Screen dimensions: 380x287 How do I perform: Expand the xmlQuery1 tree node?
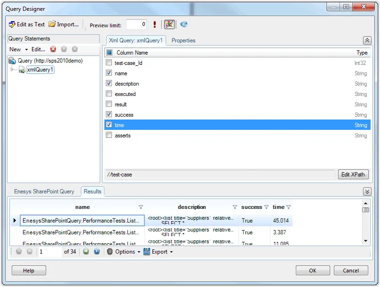click(x=13, y=70)
